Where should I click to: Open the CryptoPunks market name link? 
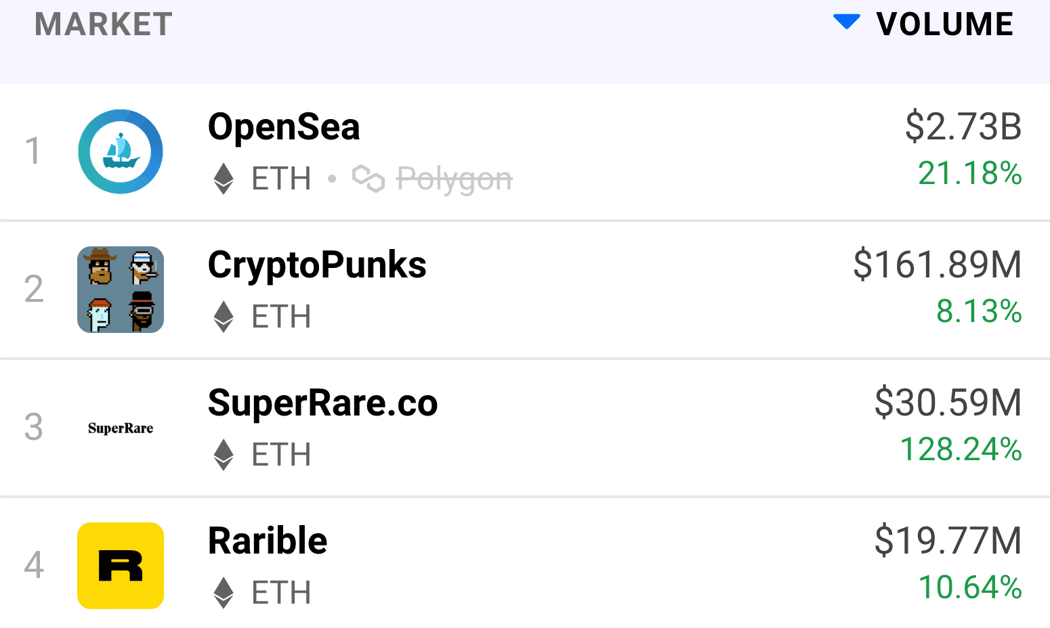point(317,265)
